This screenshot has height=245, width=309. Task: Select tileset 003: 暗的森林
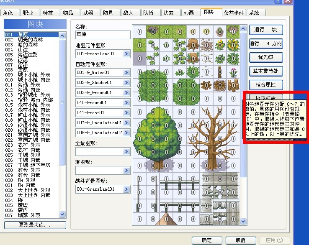pyautogui.click(x=31, y=45)
